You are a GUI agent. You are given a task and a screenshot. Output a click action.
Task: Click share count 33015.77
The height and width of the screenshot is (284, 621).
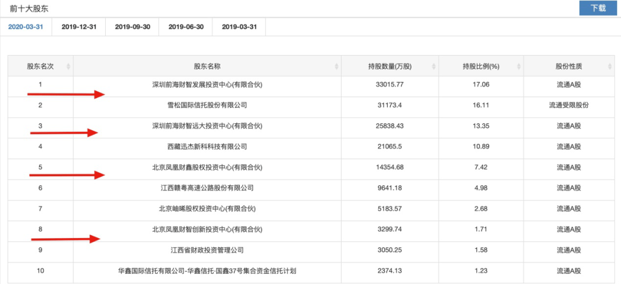click(x=389, y=84)
